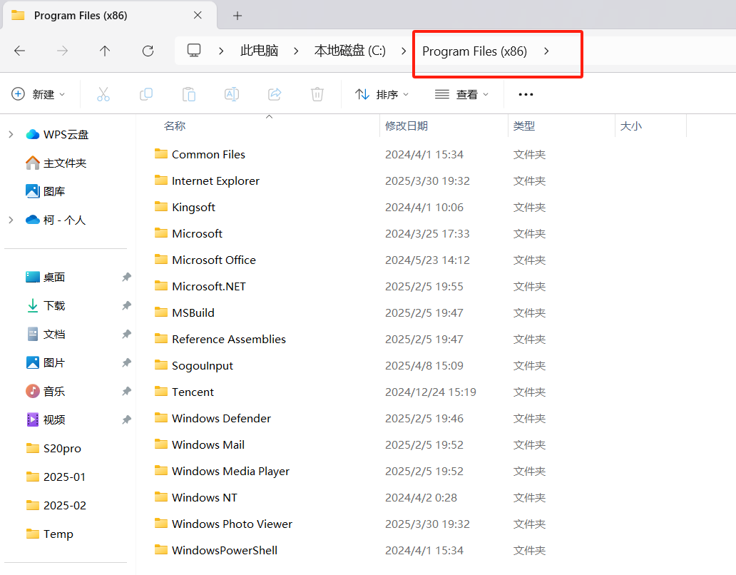Select 此电脑 in the address bar
The height and width of the screenshot is (575, 736).
(259, 51)
